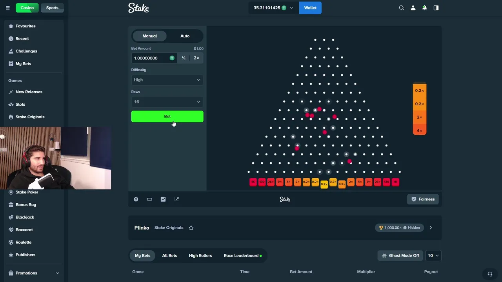Click the 1,000.00× Hidden top-win badge

click(400, 228)
